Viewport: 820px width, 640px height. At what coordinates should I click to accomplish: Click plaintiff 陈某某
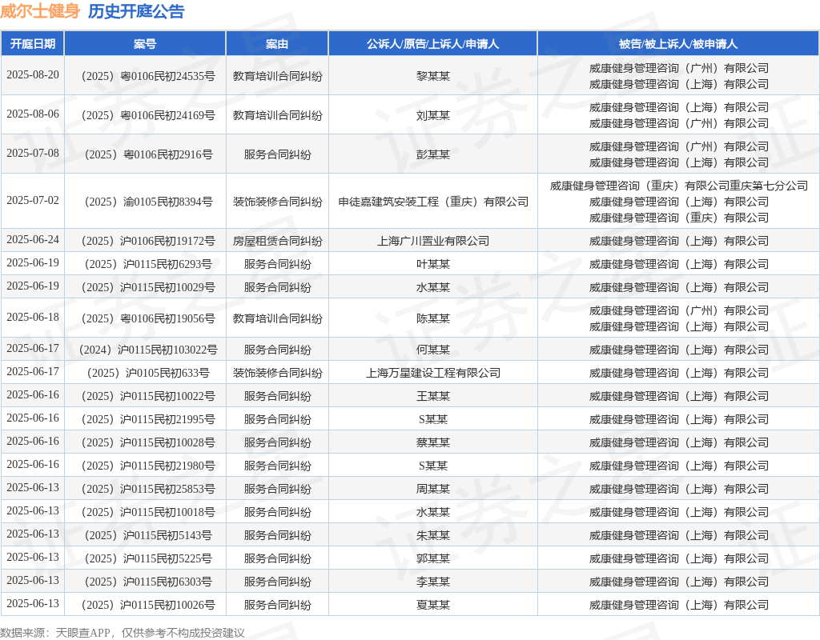(x=433, y=318)
